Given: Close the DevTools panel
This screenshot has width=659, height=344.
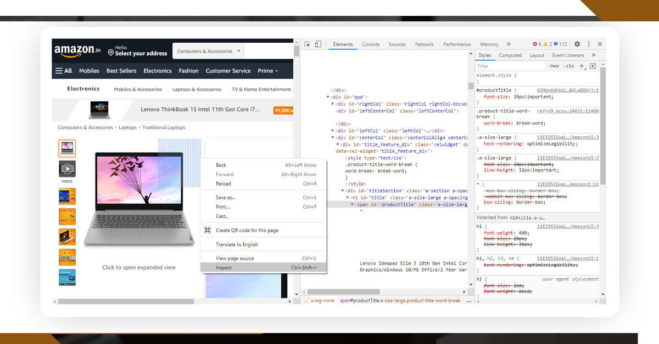Looking at the screenshot, I should 600,44.
